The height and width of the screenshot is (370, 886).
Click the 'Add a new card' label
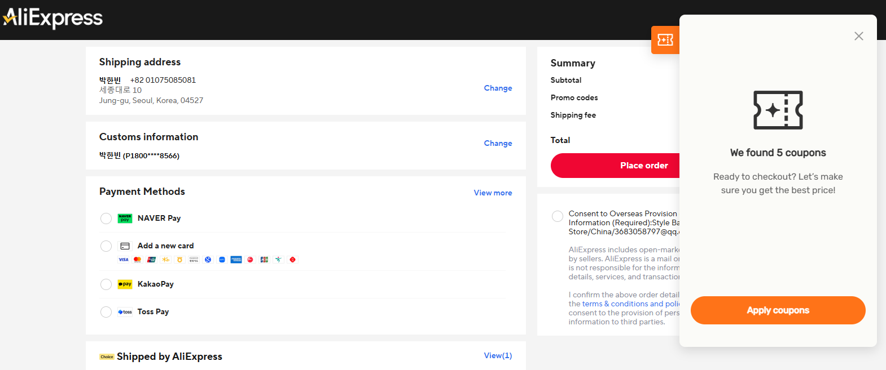tap(166, 246)
